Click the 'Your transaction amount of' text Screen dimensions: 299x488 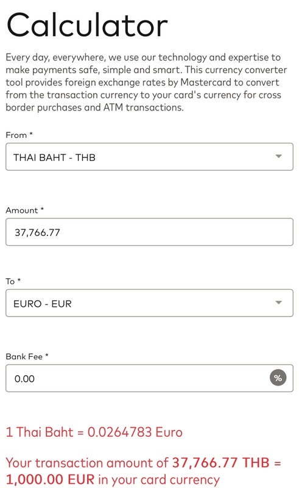coord(87,463)
